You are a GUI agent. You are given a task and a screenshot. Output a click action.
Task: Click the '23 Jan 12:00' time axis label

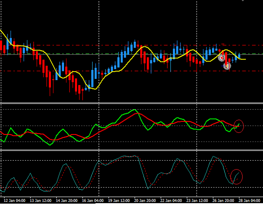[197, 201]
